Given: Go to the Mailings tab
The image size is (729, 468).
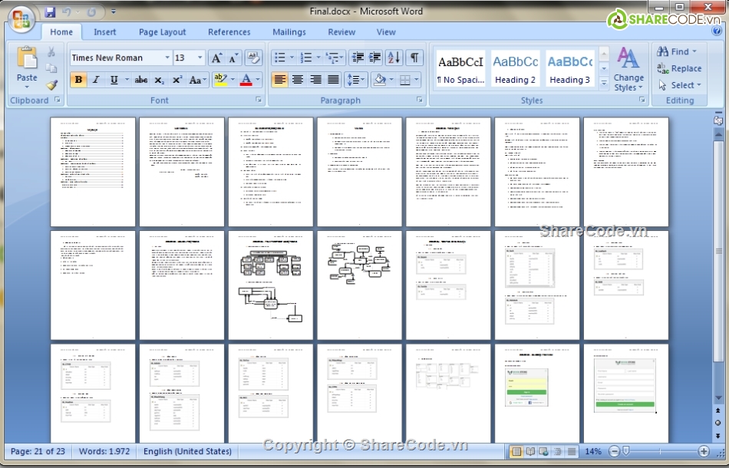Looking at the screenshot, I should [289, 32].
